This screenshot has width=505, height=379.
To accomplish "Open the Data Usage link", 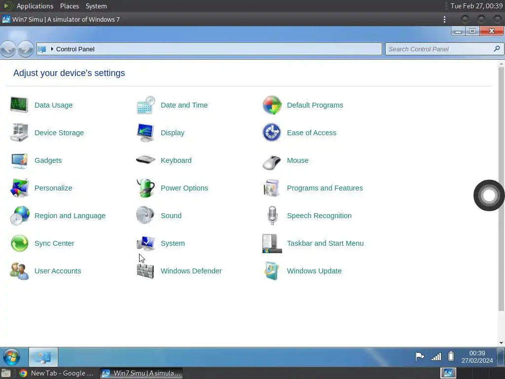I will (x=53, y=105).
